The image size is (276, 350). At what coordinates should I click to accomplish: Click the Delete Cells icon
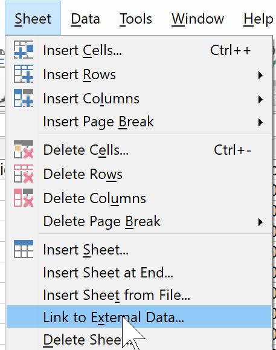click(24, 149)
